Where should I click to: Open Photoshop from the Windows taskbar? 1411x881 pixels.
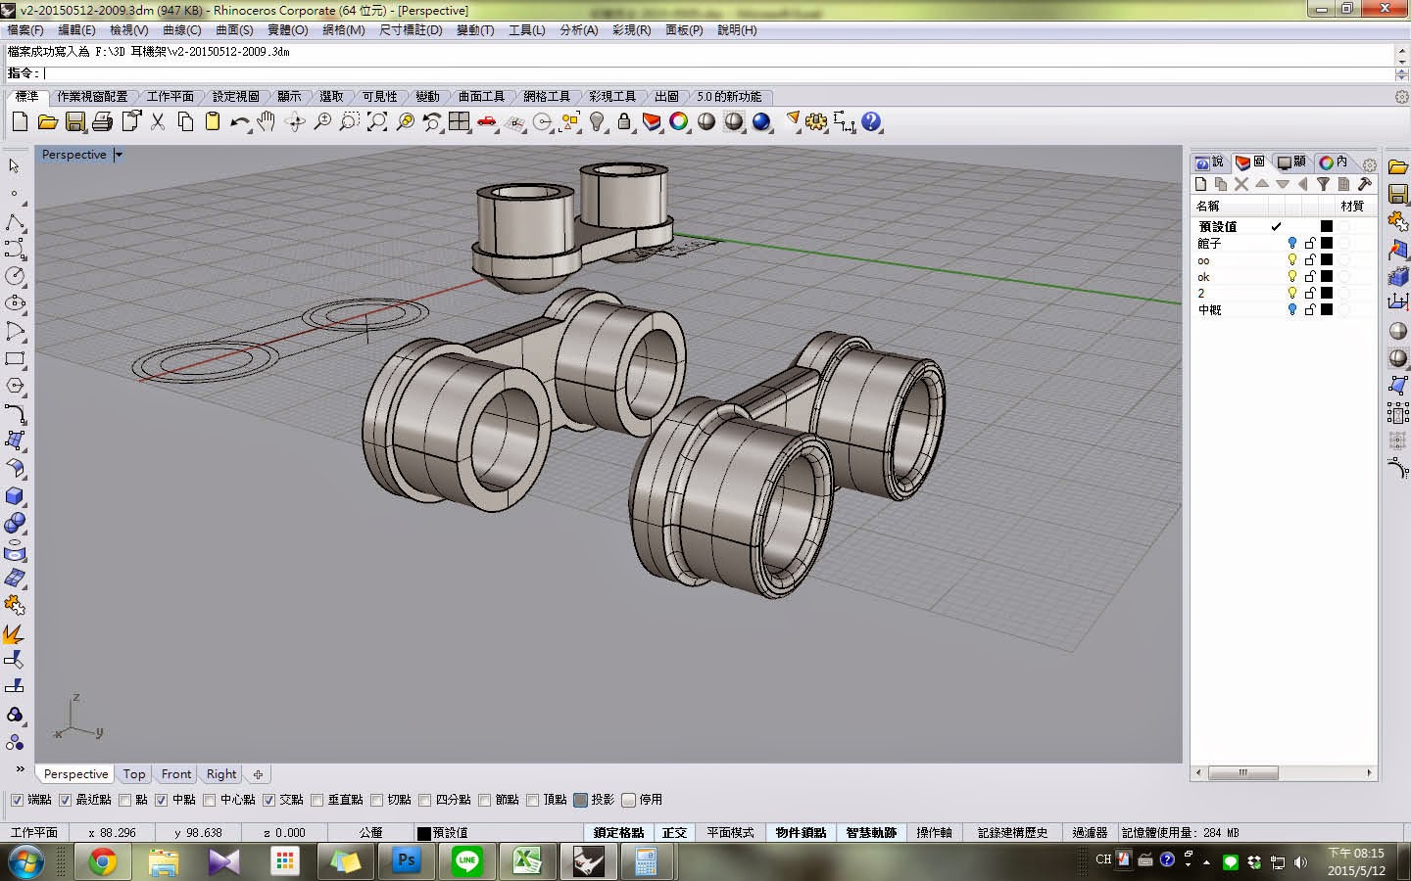point(406,861)
